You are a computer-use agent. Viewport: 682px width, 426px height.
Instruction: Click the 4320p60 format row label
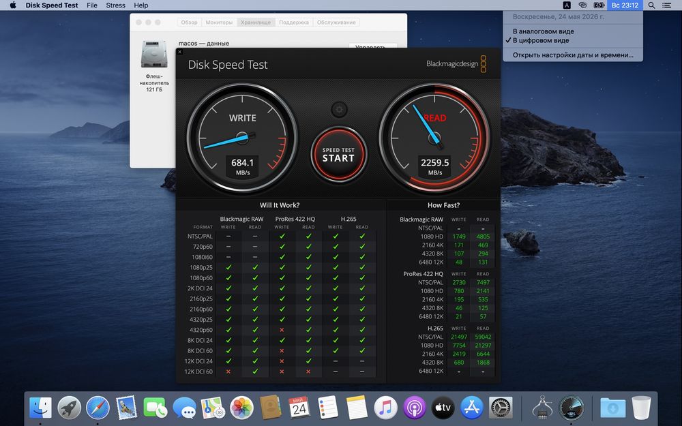point(201,330)
